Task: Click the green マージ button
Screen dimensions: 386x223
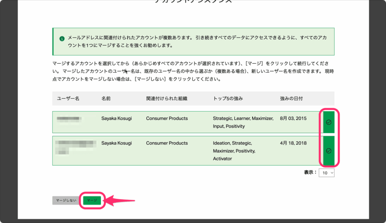Action: click(92, 201)
